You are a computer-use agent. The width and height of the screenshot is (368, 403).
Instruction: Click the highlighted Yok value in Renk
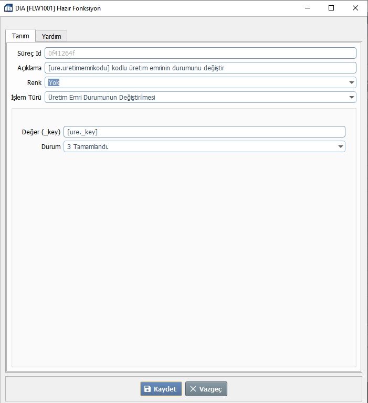coord(54,82)
